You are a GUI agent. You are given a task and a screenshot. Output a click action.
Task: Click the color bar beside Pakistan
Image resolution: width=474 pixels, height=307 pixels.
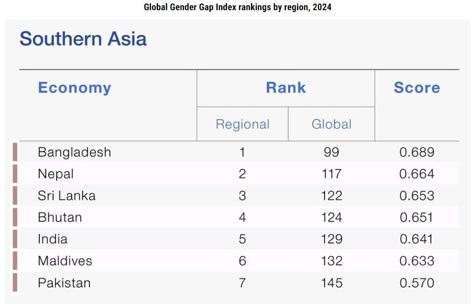pos(15,283)
